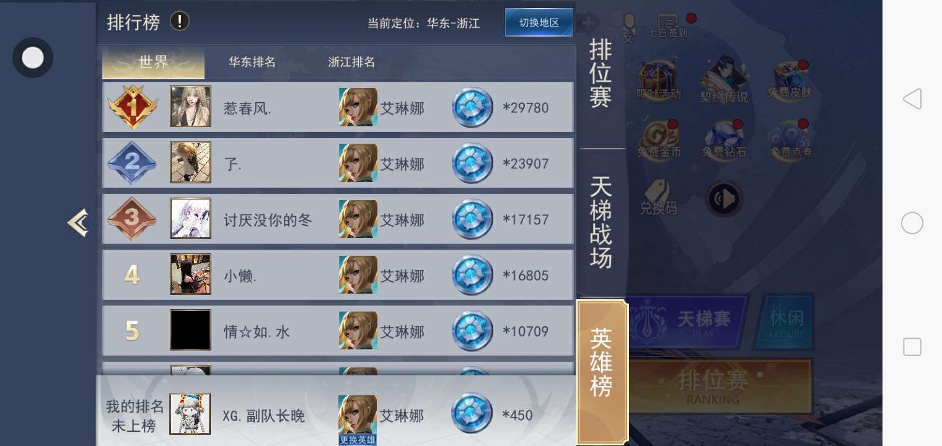Tap the 切换地区 switch region button

[x=539, y=22]
